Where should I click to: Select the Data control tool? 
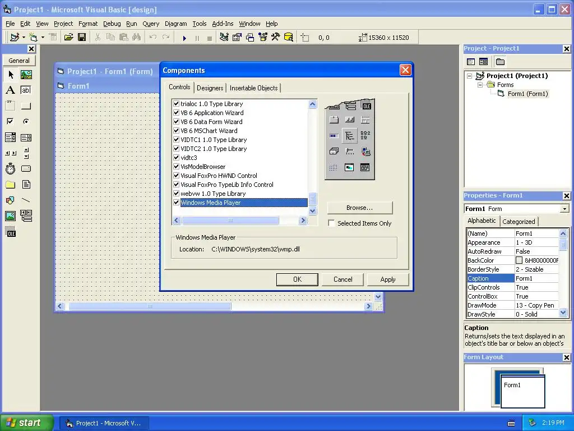[x=26, y=216]
